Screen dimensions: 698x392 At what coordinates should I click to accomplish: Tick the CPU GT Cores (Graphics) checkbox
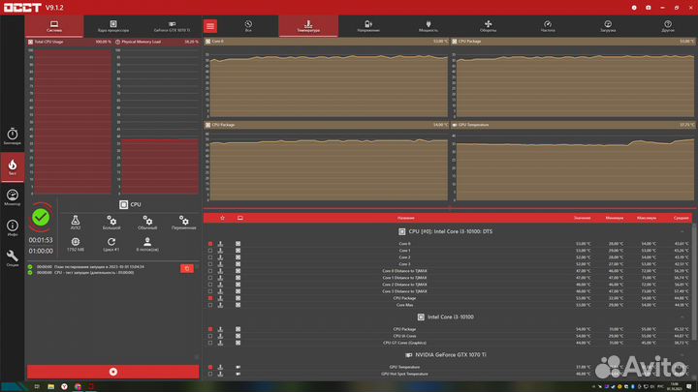(210, 343)
